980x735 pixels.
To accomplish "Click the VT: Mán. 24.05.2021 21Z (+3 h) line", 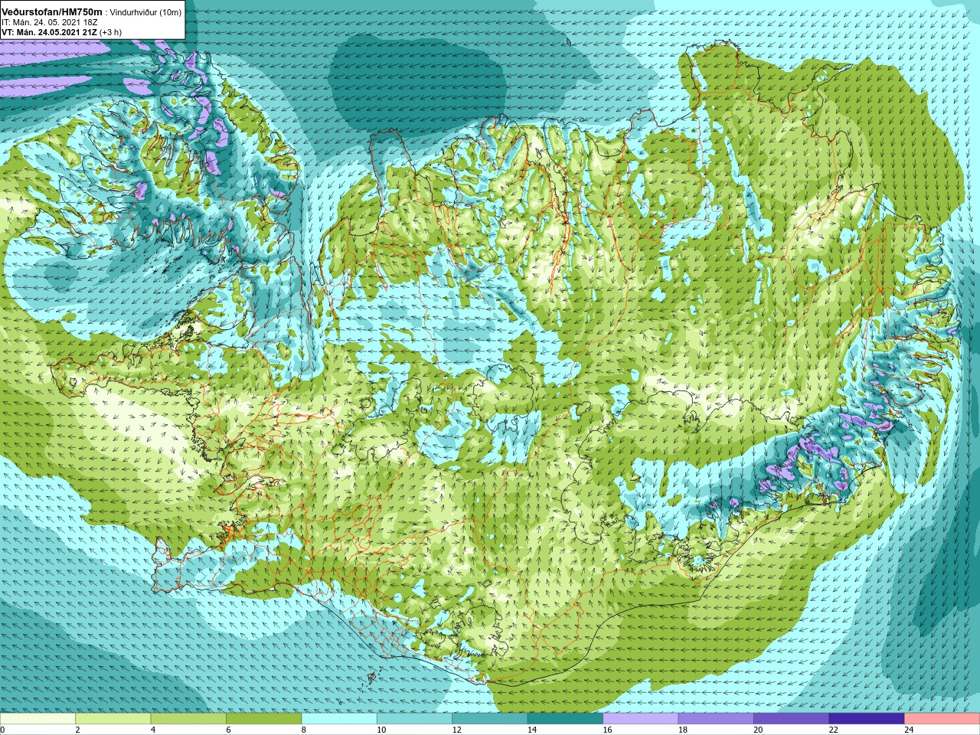I will coord(61,32).
